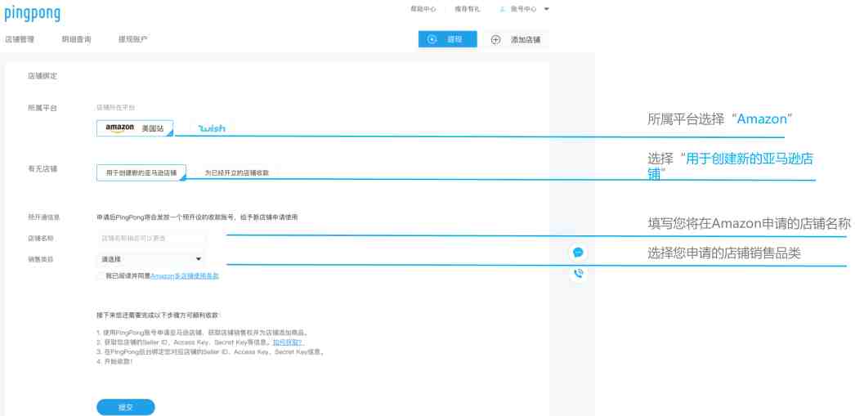Image resolution: width=855 pixels, height=416 pixels.
Task: Open the online chat bubble icon
Action: tap(578, 253)
